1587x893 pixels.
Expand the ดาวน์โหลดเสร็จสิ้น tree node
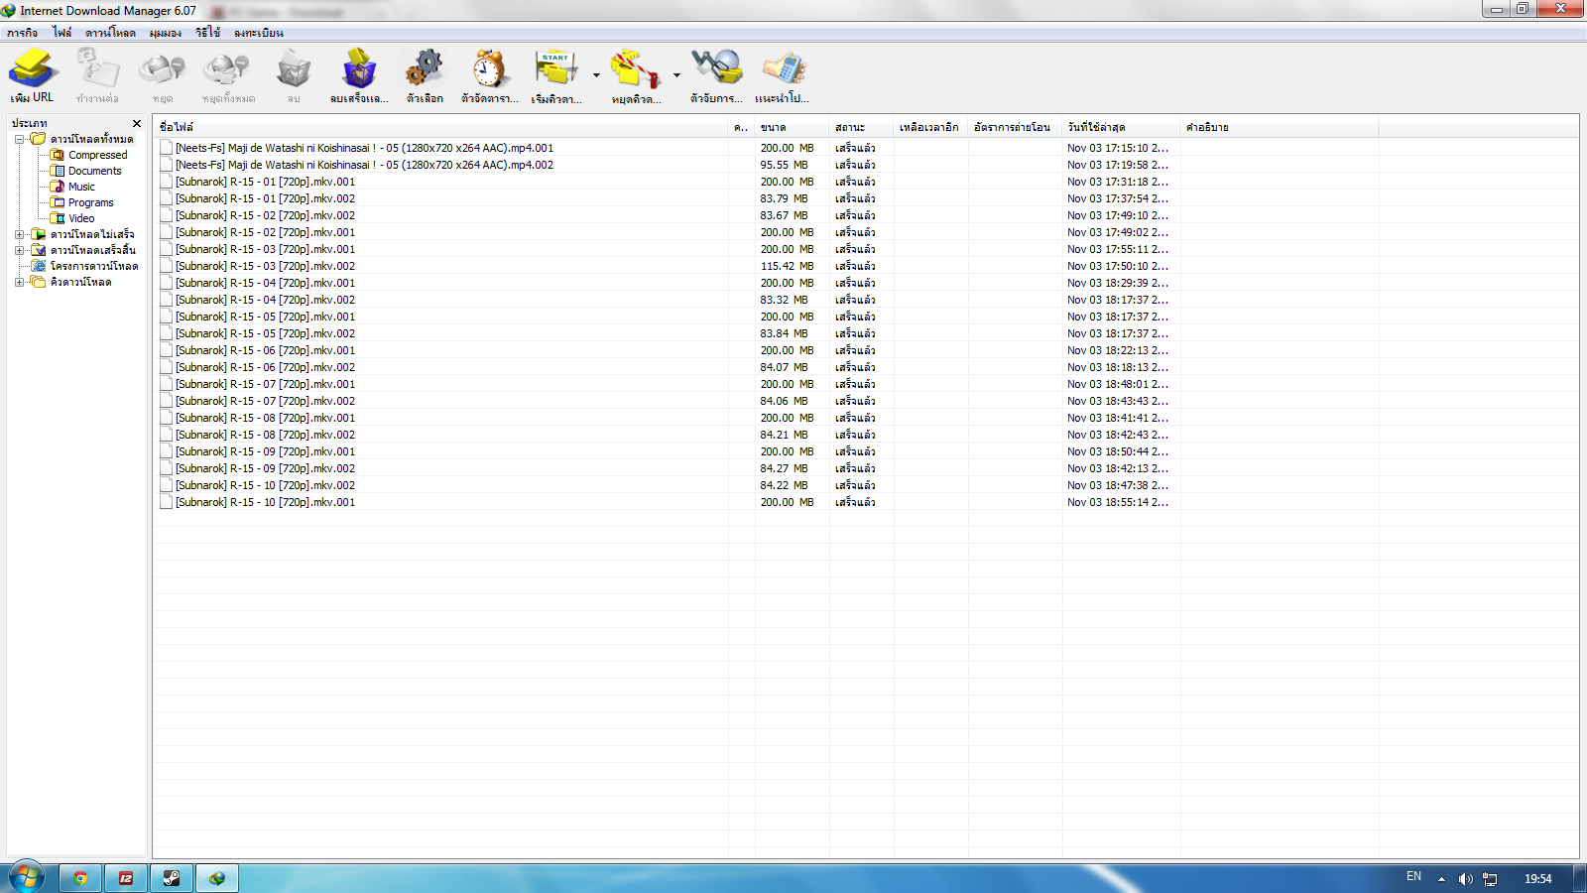pos(19,250)
